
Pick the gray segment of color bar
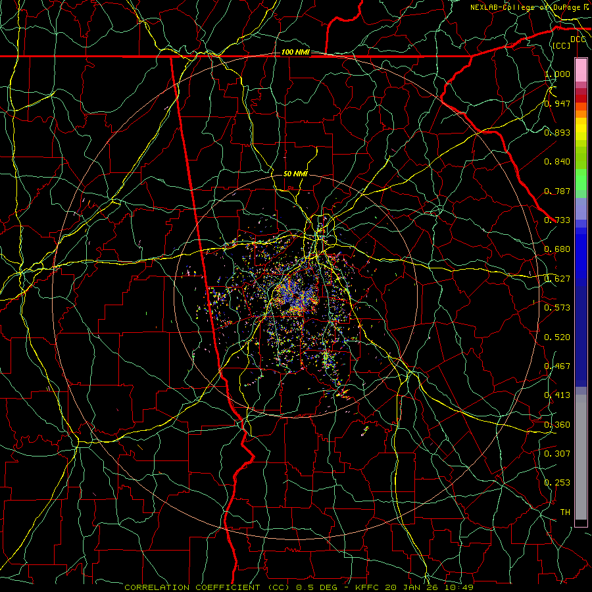click(x=581, y=457)
